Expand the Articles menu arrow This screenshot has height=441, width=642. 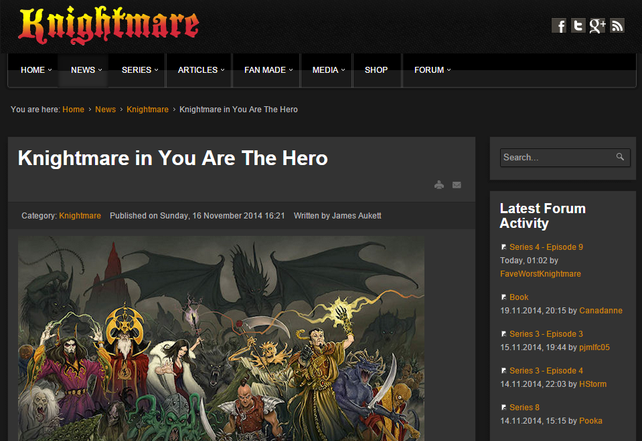coord(223,70)
